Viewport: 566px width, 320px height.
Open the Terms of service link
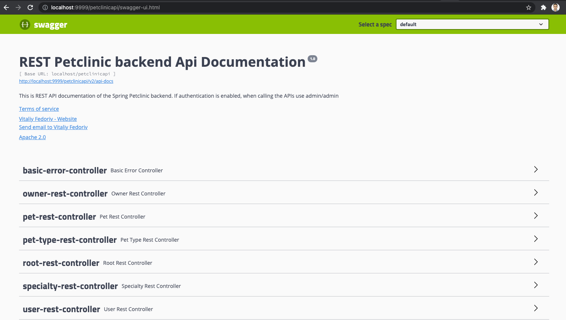(39, 109)
